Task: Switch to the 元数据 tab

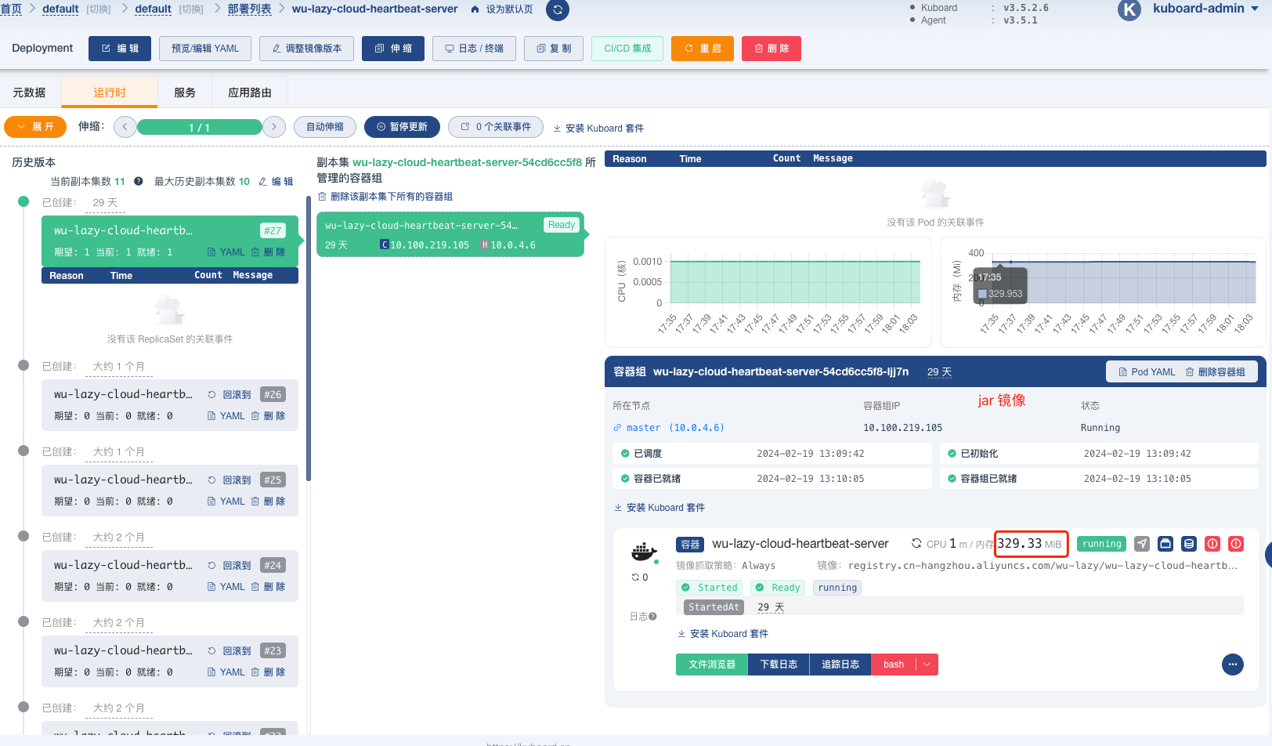Action: (x=29, y=92)
